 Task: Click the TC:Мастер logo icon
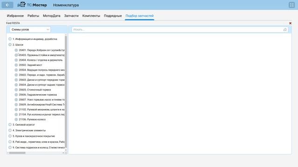coord(22,5)
